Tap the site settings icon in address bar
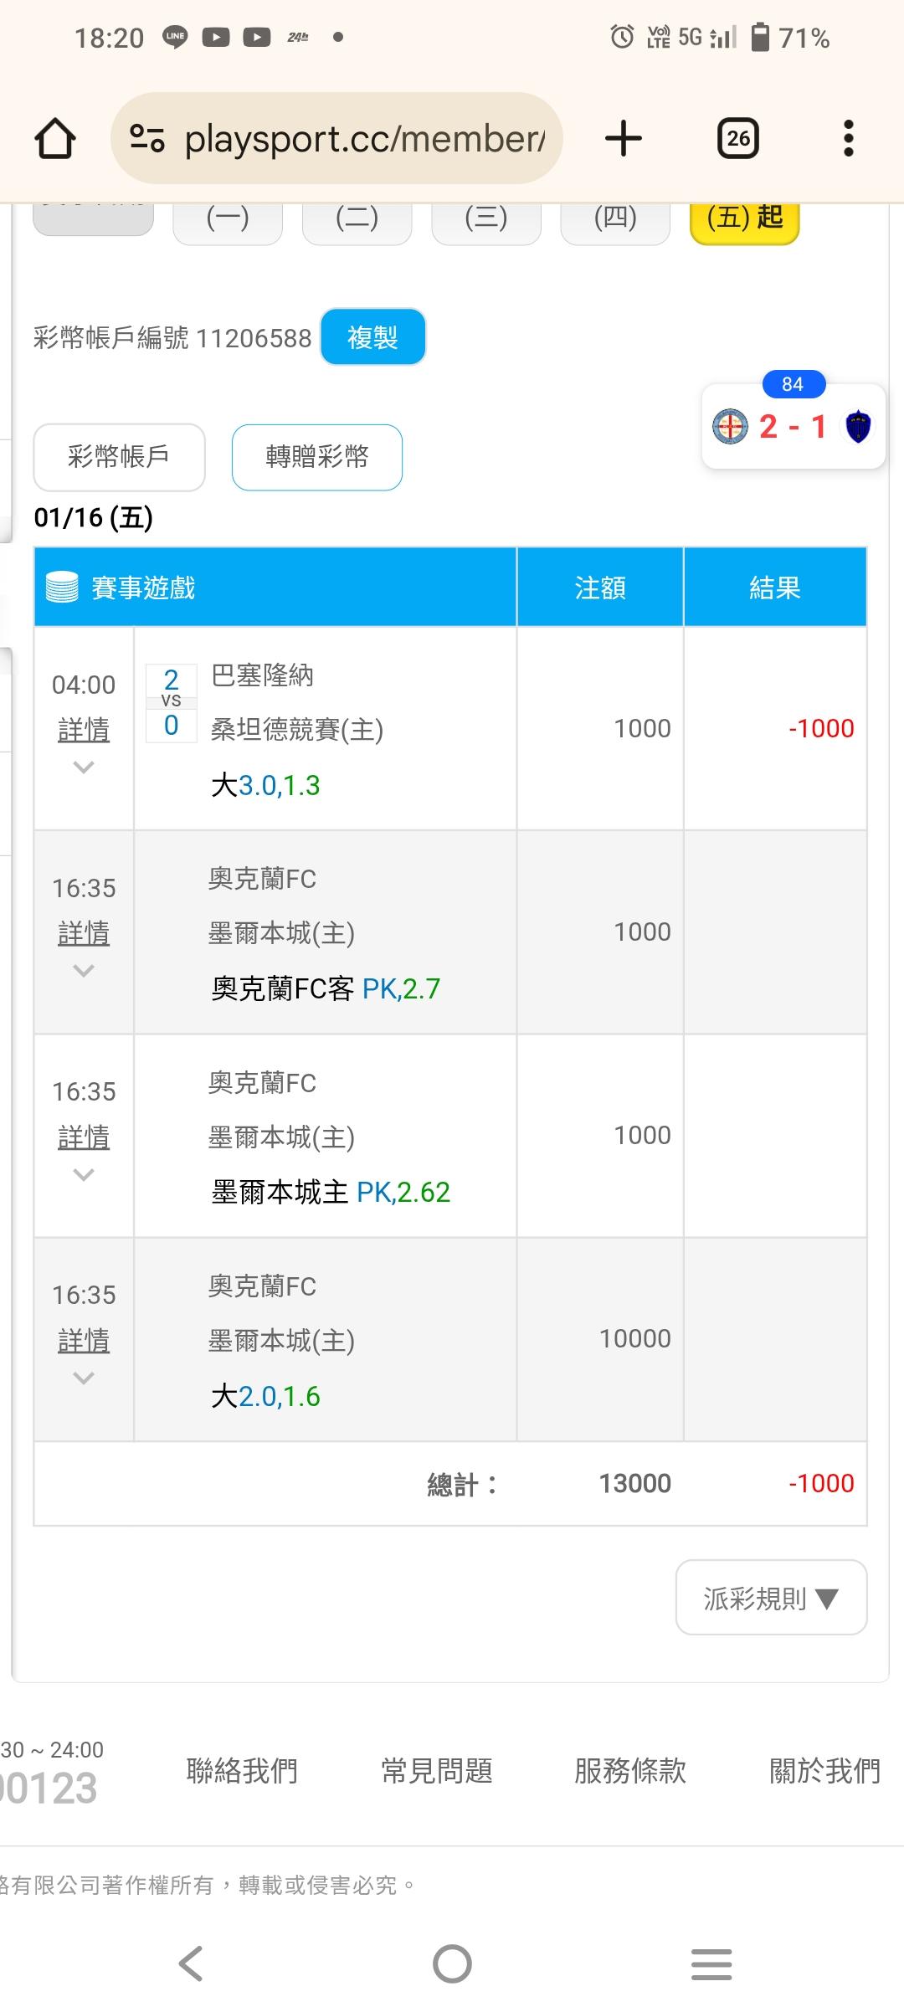Viewport: 904px width, 2012px height. point(147,138)
